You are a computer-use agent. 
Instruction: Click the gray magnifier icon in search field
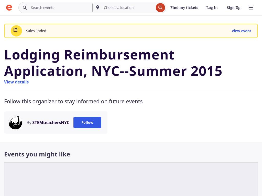[x=25, y=8]
